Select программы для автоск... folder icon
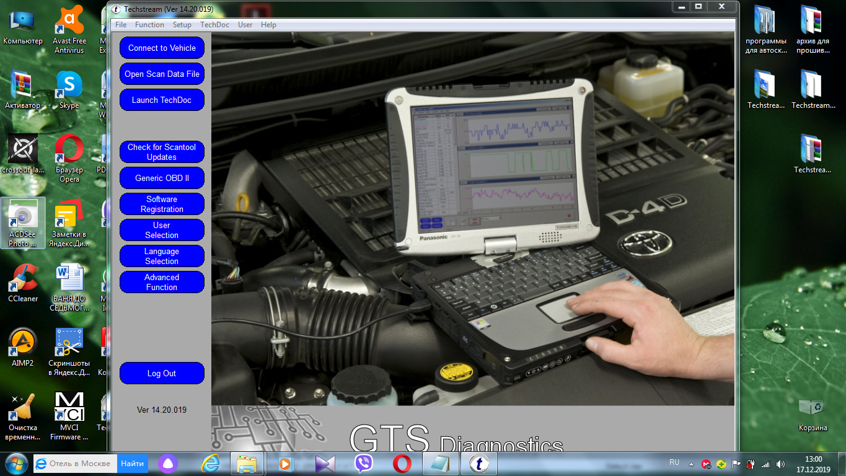Screen dimensions: 846x476 (766, 30)
